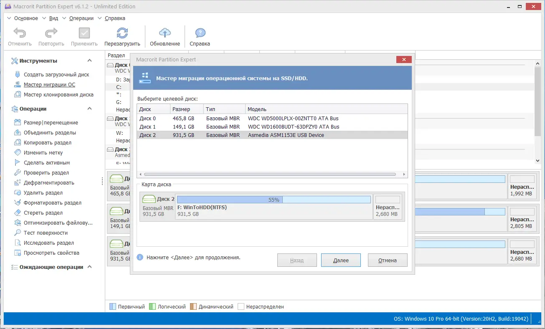Click the Defragment icon
The width and height of the screenshot is (545, 329).
[17, 183]
